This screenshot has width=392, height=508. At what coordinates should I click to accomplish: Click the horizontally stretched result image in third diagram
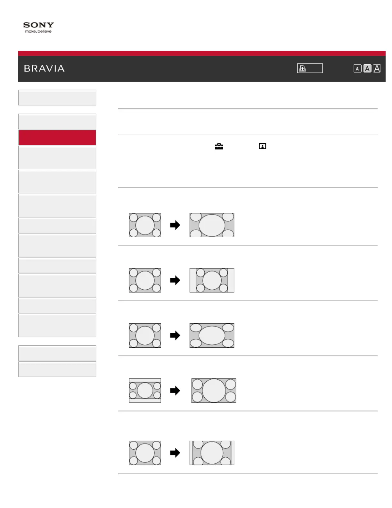pyautogui.click(x=212, y=335)
